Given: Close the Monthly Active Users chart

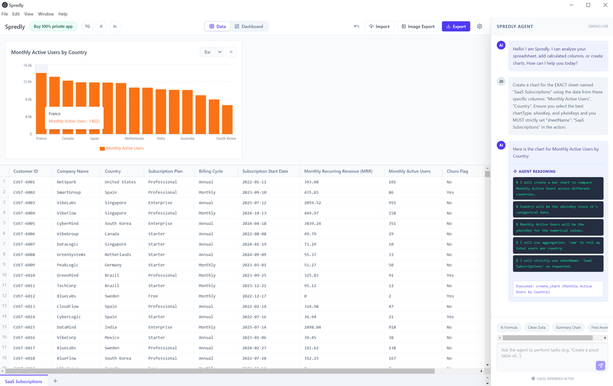Looking at the screenshot, I should pyautogui.click(x=231, y=52).
